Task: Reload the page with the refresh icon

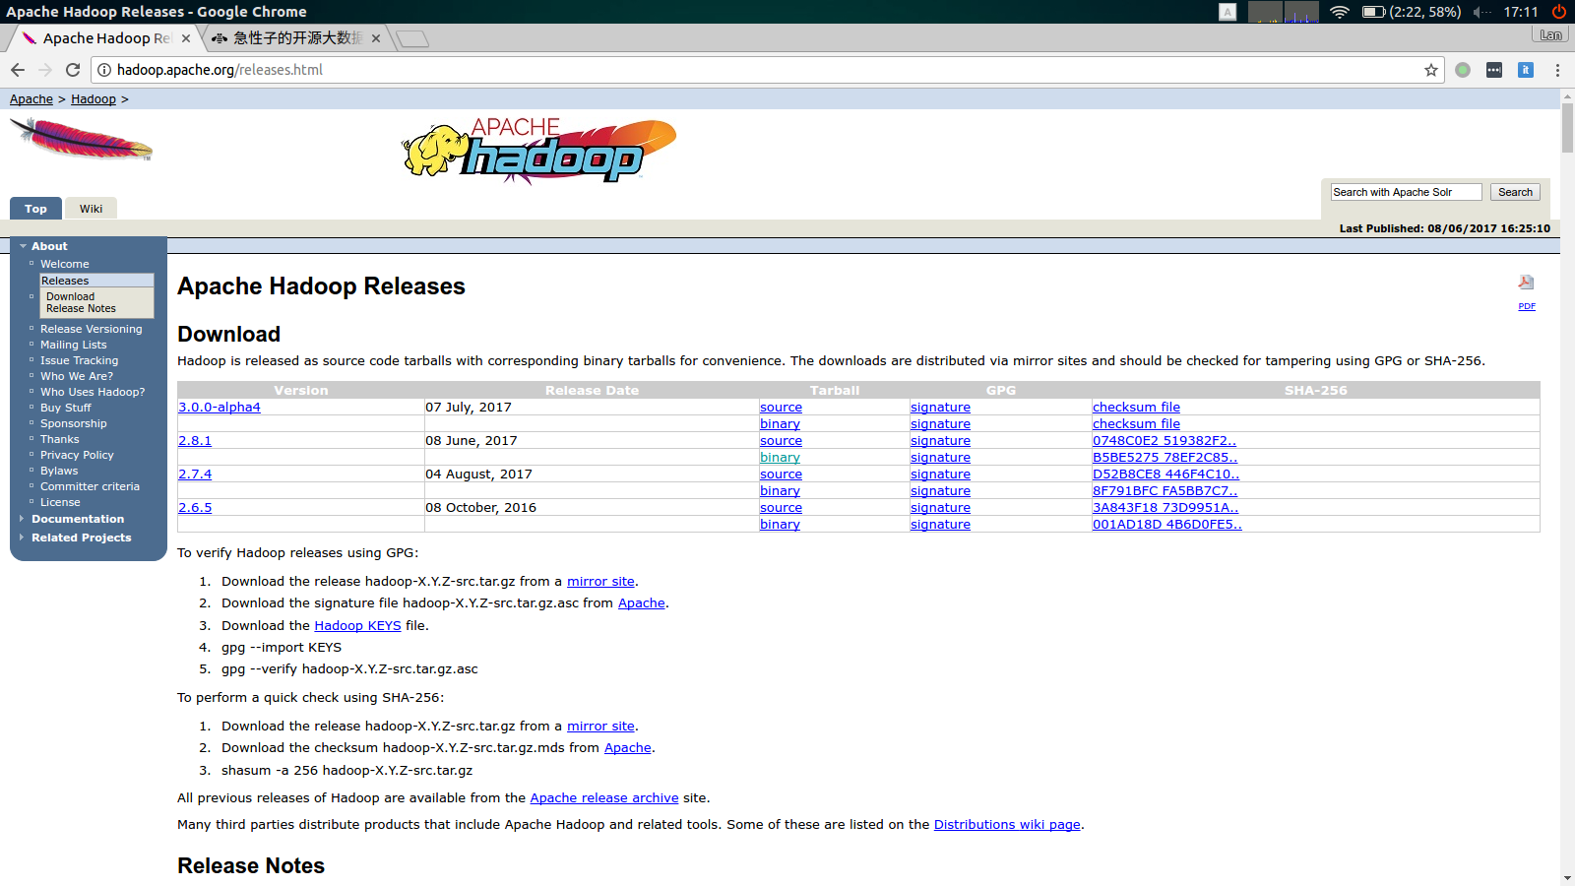Action: (x=73, y=70)
